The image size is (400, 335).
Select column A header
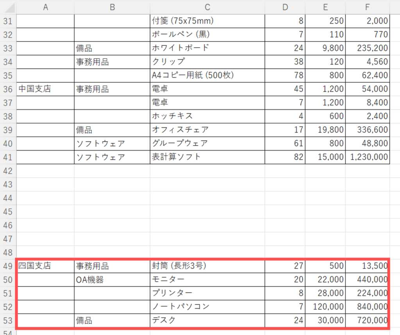[45, 7]
